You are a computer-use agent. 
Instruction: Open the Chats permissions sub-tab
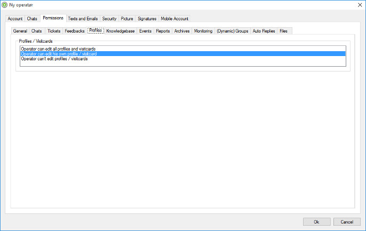tap(37, 31)
